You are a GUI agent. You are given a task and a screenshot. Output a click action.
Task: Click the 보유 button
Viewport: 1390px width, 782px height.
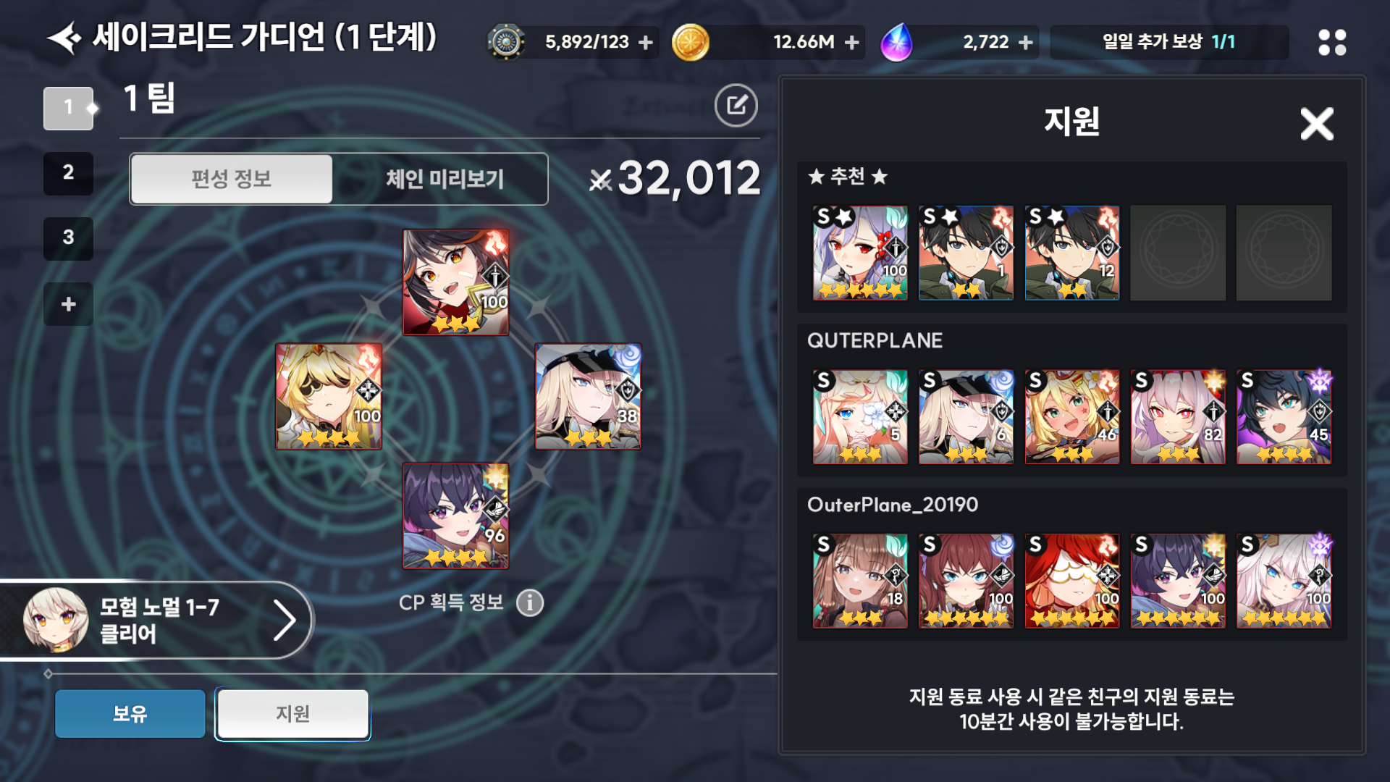pos(130,714)
